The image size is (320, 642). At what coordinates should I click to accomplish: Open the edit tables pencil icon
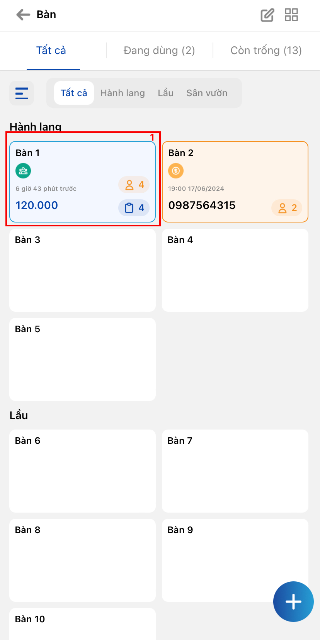[267, 15]
